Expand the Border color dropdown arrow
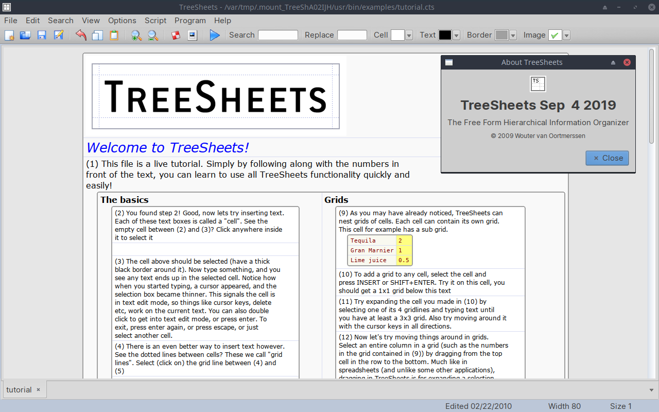 point(513,35)
